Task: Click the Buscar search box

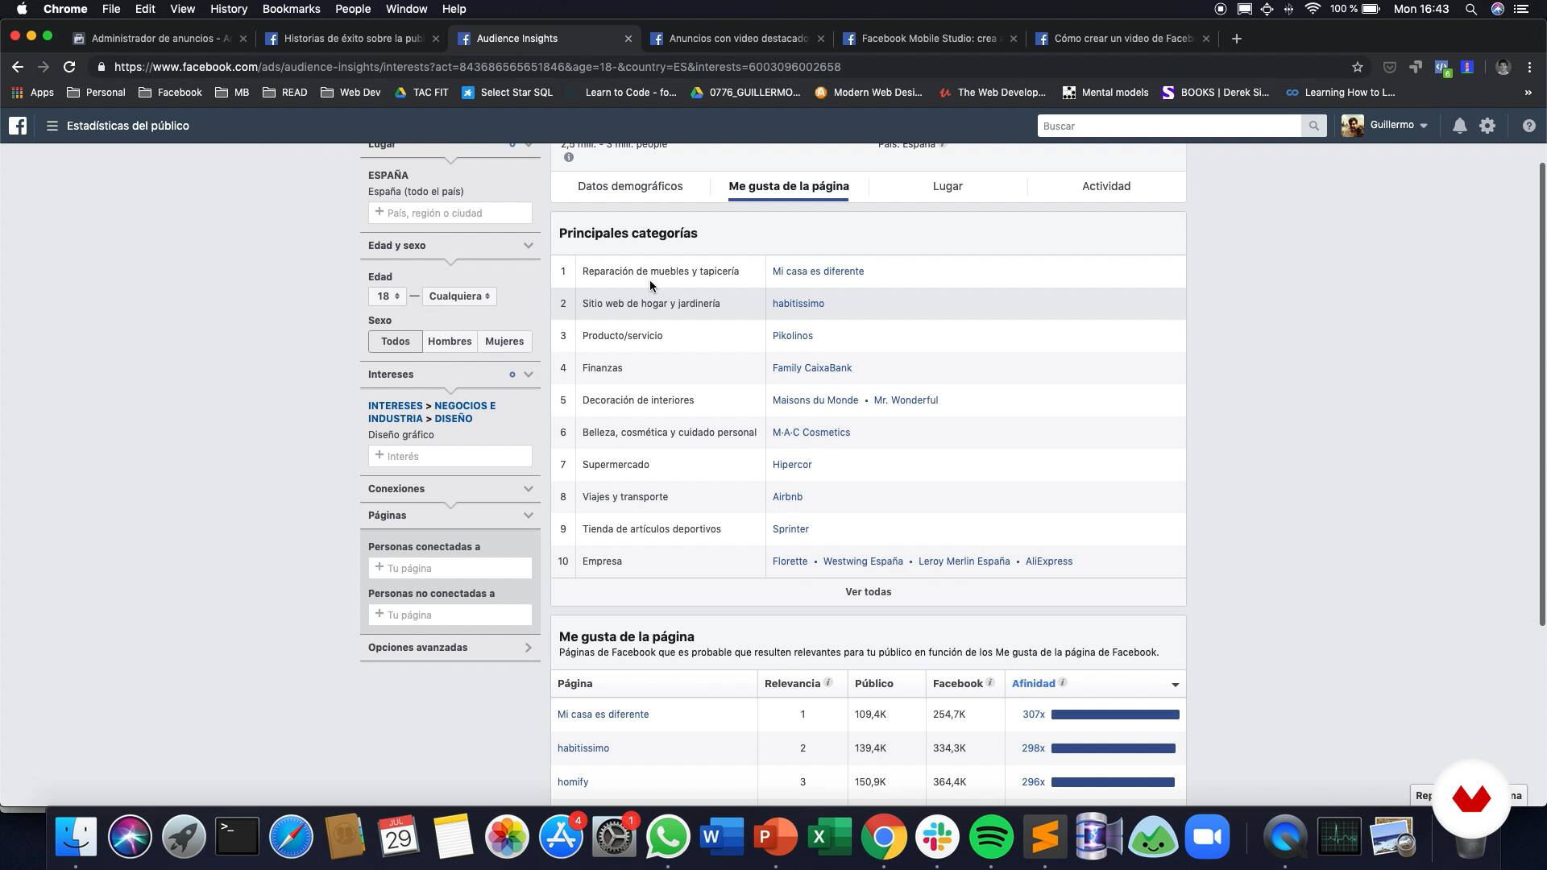Action: (1169, 126)
